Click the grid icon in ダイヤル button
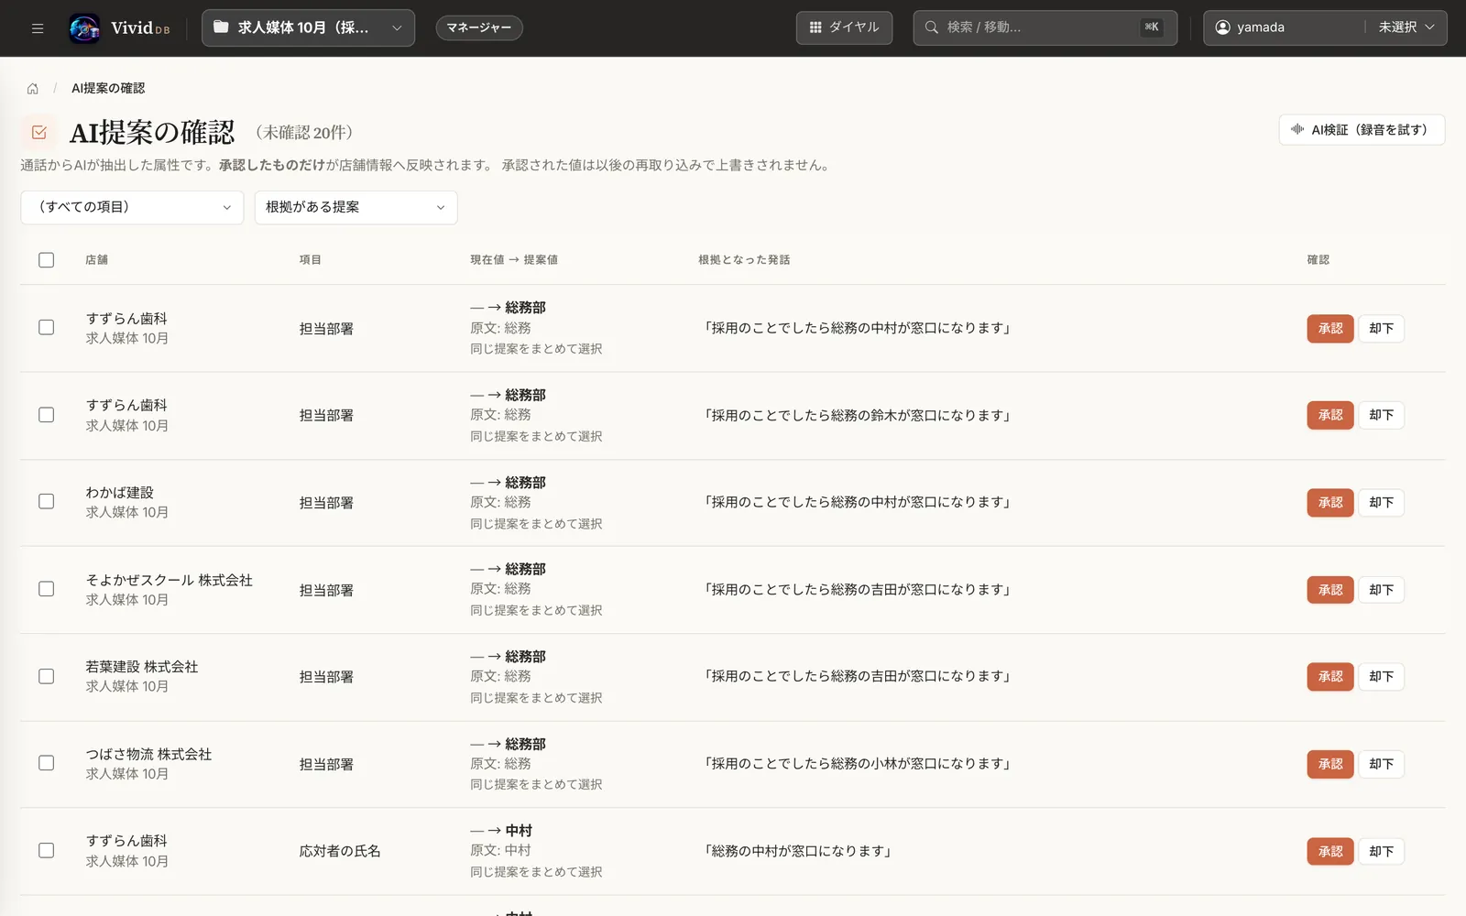This screenshot has height=916, width=1466. click(x=815, y=27)
